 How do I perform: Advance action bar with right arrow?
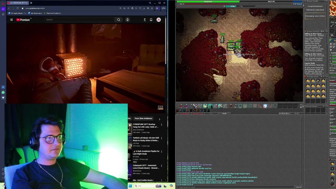[301, 104]
